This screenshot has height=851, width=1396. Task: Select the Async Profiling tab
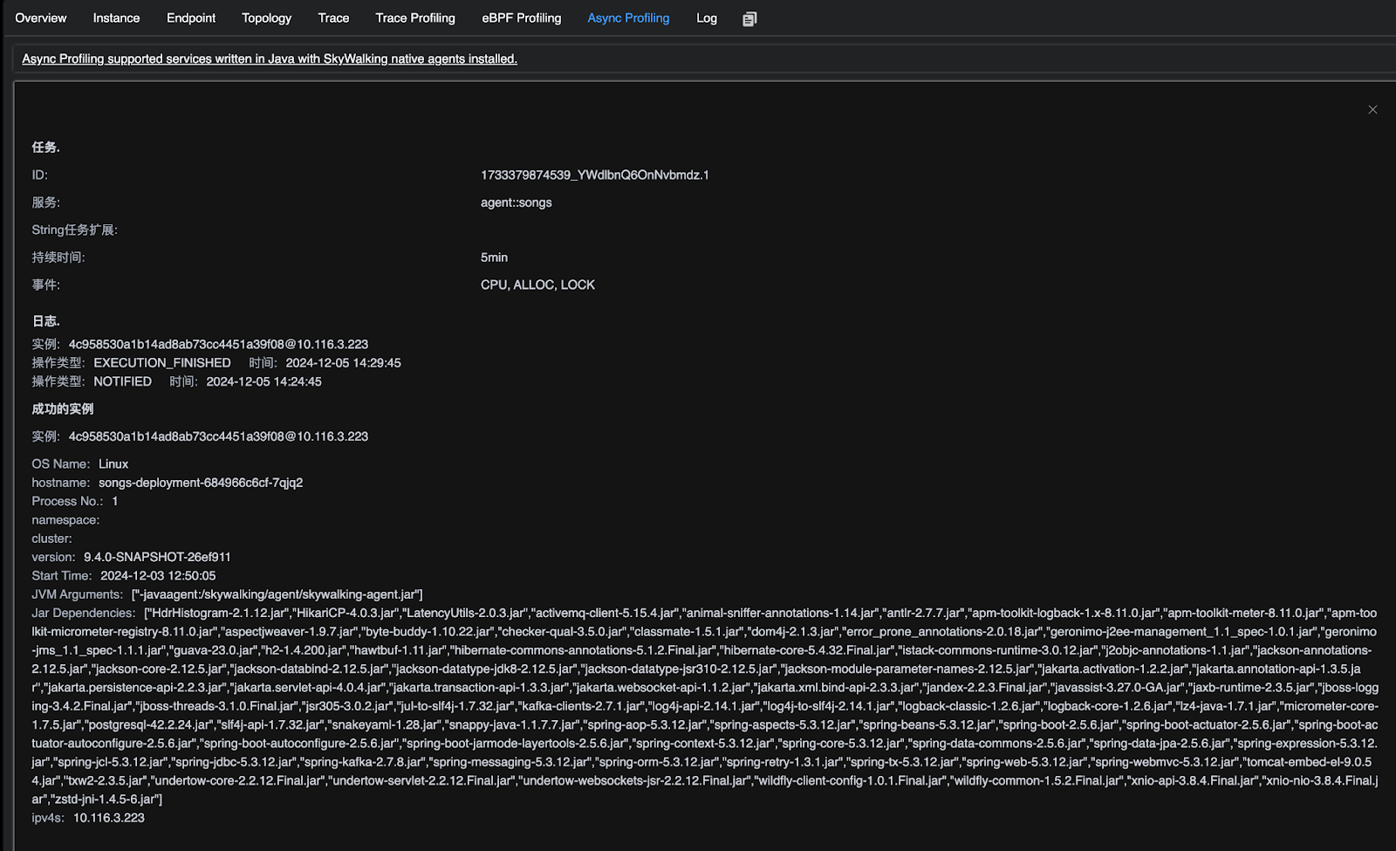(x=628, y=18)
